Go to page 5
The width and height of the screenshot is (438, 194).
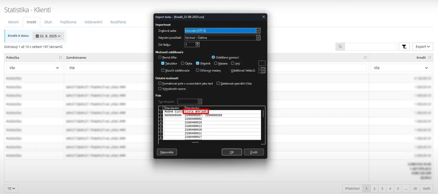(398, 188)
